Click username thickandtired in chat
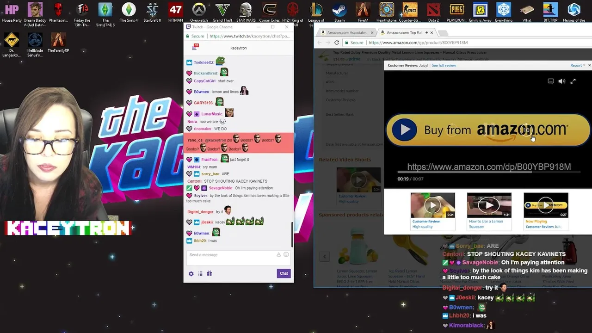The width and height of the screenshot is (592, 333). (205, 73)
